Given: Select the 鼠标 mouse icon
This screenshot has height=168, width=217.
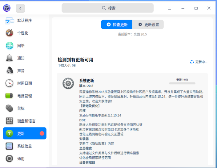Looking at the screenshot, I should point(10,108).
